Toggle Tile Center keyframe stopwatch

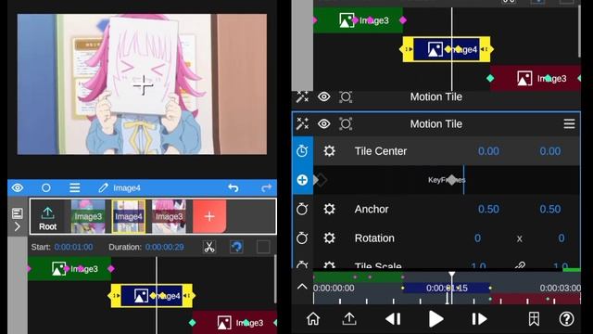tap(302, 151)
